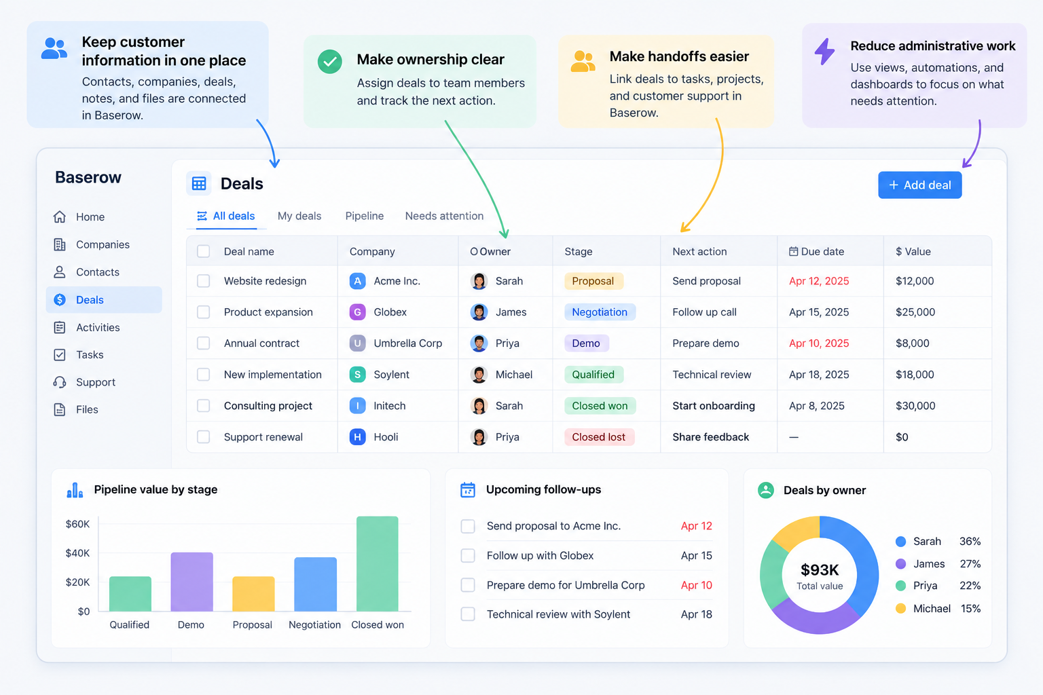Open the Proposal stage tag

(x=593, y=281)
